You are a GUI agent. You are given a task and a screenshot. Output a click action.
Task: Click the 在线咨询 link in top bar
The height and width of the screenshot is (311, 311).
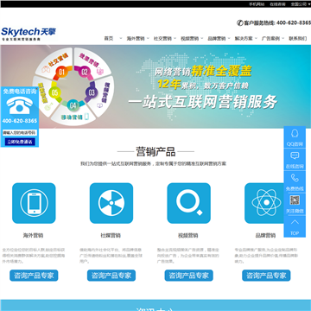click(x=277, y=4)
